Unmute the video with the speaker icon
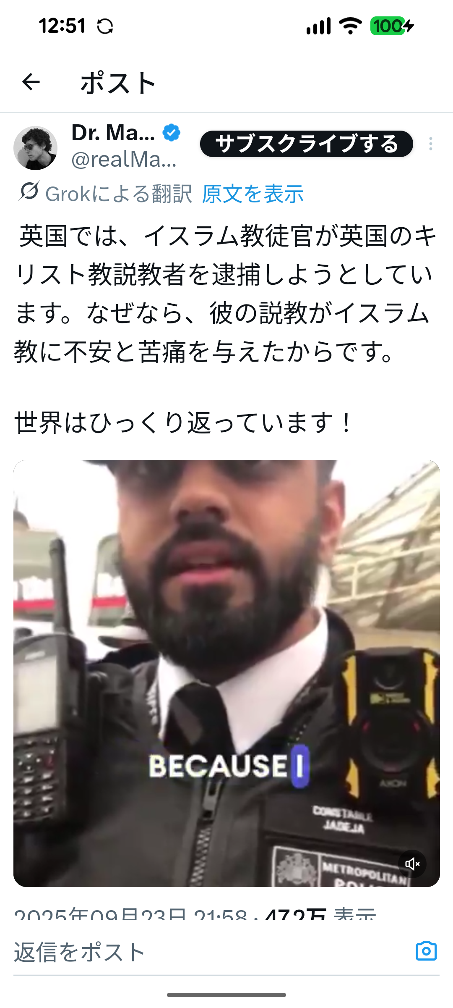 412,864
